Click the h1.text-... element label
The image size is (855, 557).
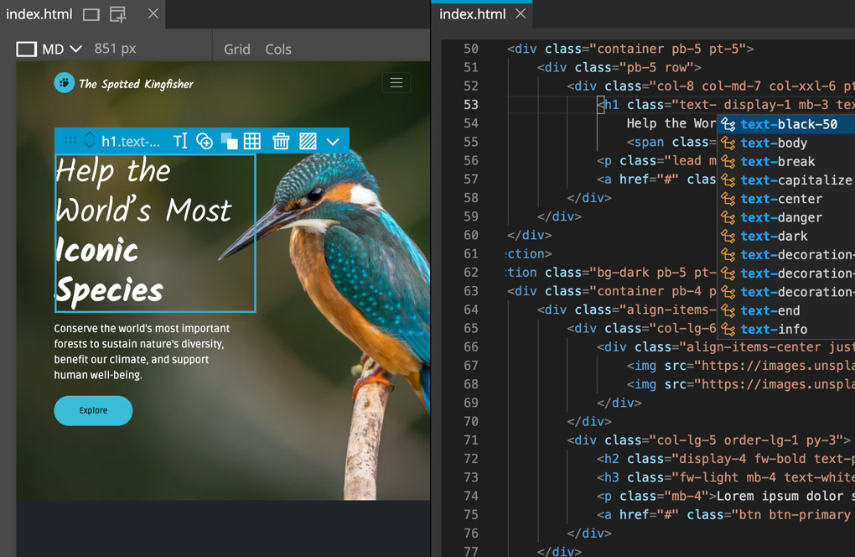131,141
